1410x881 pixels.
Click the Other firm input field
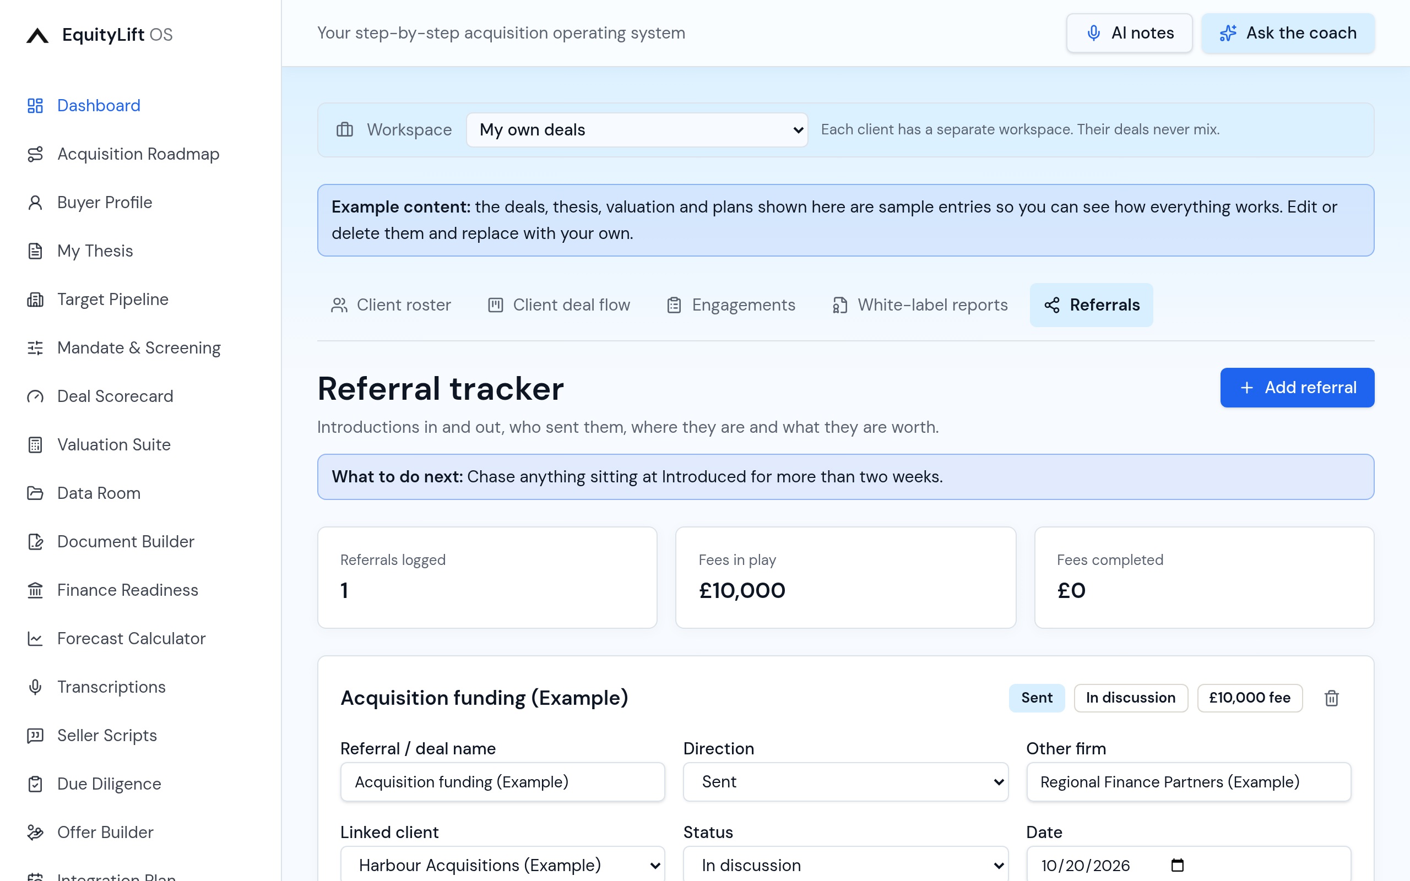point(1189,782)
